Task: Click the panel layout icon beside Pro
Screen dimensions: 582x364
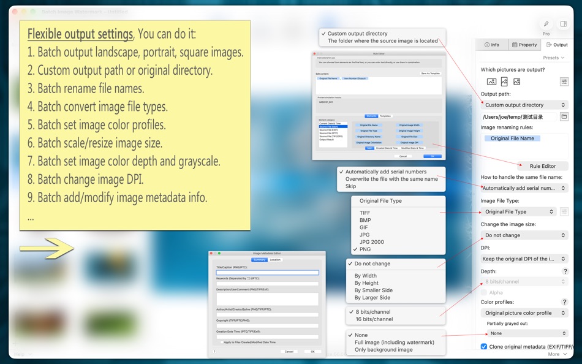Action: click(562, 23)
